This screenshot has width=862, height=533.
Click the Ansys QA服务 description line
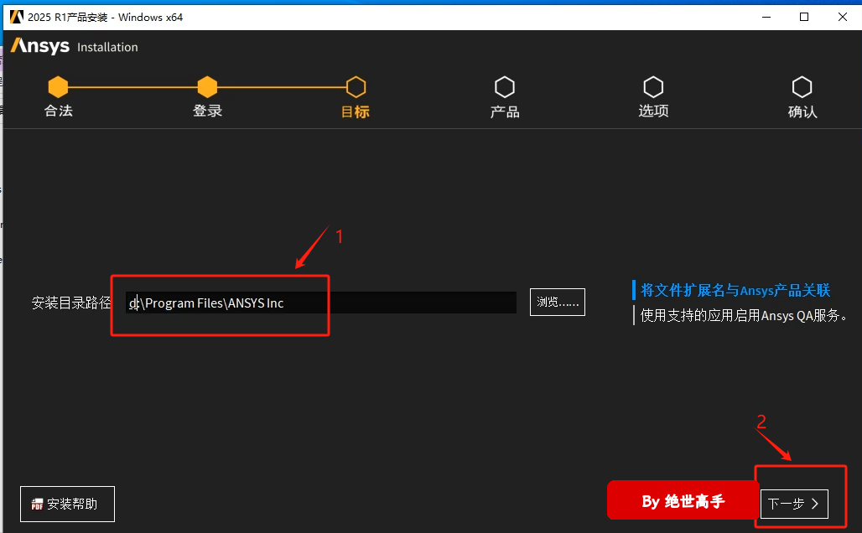tap(744, 315)
